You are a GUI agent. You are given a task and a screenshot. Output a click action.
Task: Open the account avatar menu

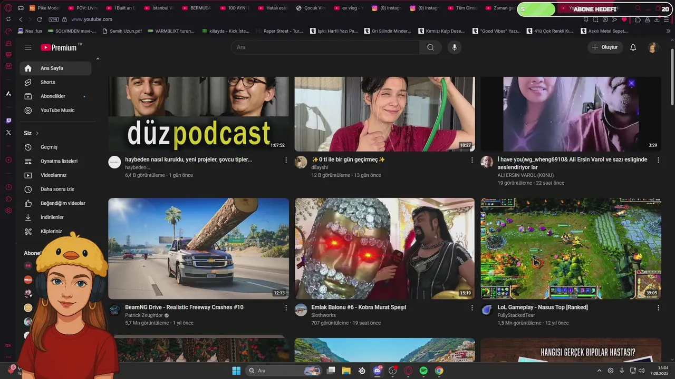pos(653,47)
